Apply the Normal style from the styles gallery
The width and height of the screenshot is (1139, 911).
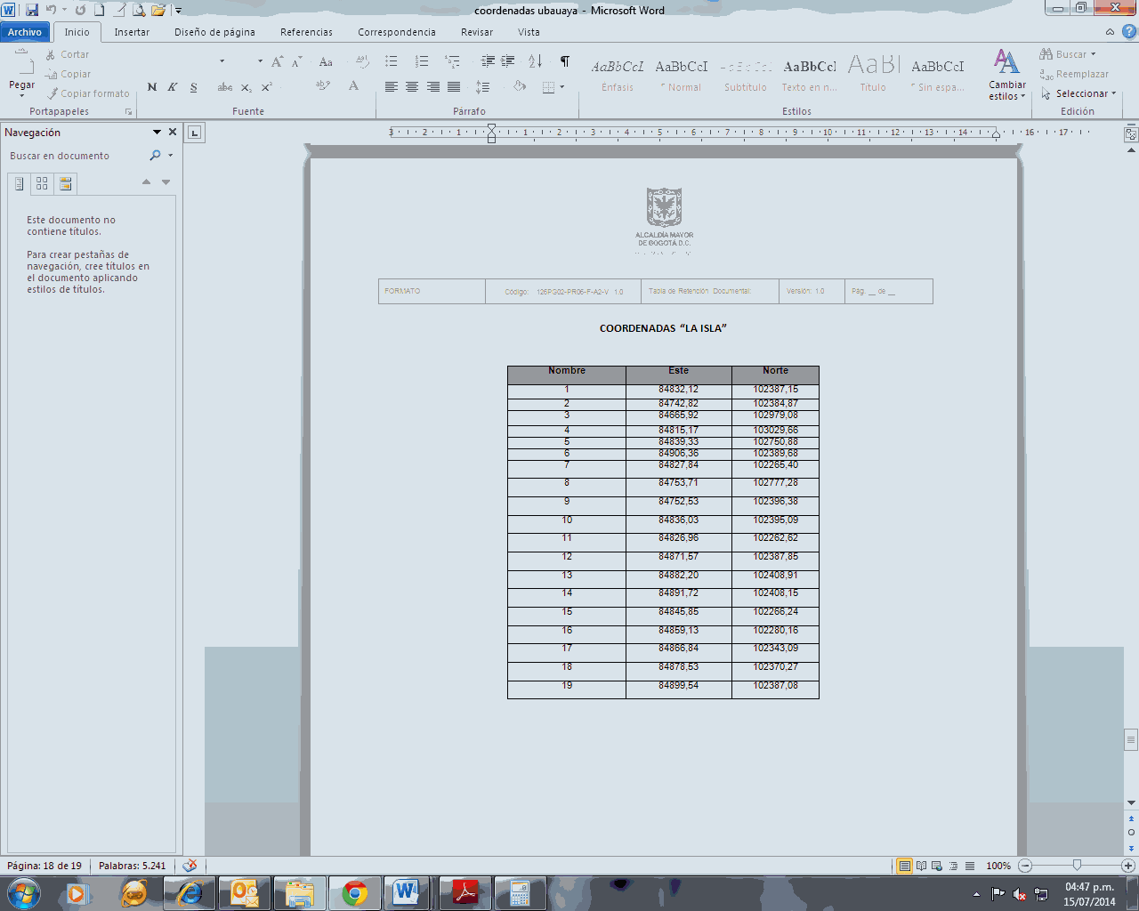click(682, 74)
